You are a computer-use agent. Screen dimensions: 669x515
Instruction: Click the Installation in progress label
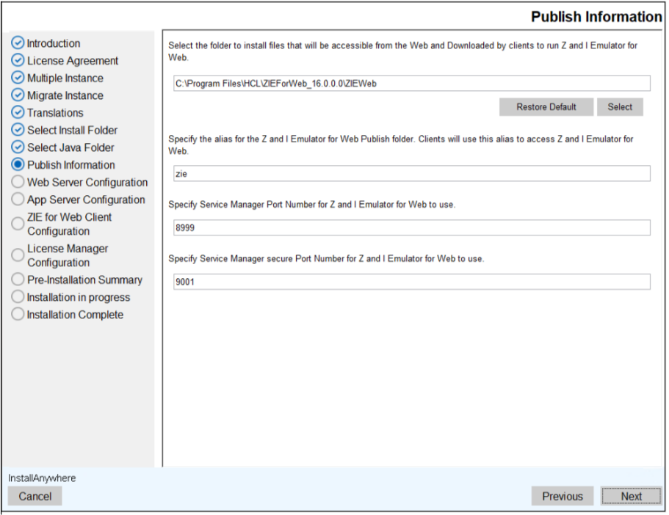coord(78,297)
